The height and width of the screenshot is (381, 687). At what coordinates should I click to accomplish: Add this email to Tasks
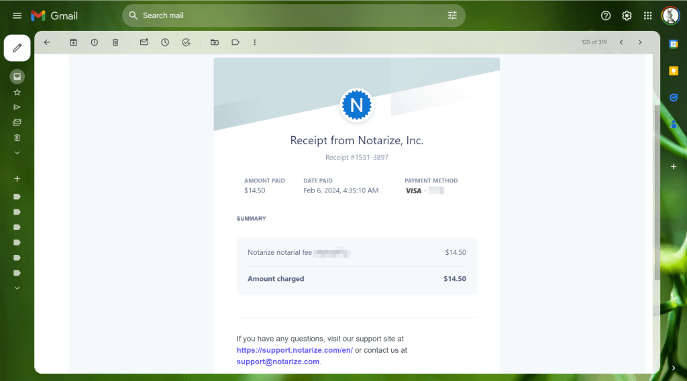tap(187, 42)
